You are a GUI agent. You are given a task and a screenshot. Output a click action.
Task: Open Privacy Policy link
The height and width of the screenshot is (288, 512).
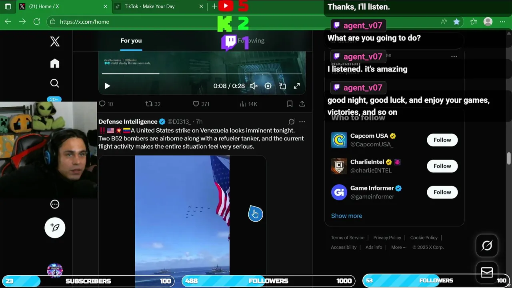point(387,238)
